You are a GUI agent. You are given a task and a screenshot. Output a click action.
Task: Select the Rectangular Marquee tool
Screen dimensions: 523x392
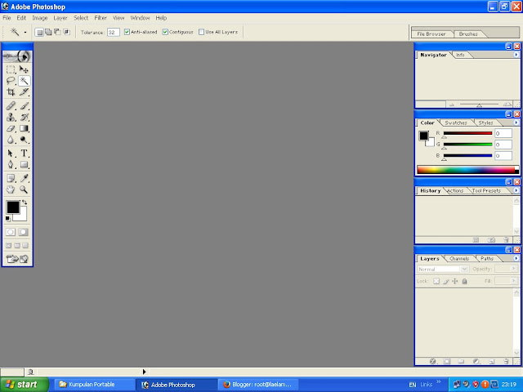point(11,69)
